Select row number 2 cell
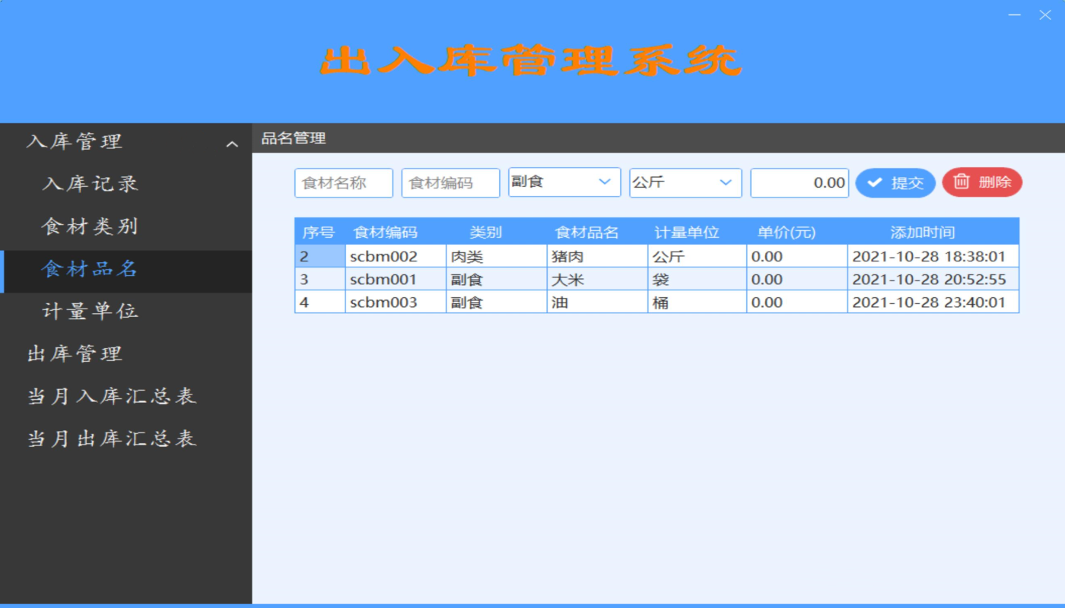 (x=320, y=256)
